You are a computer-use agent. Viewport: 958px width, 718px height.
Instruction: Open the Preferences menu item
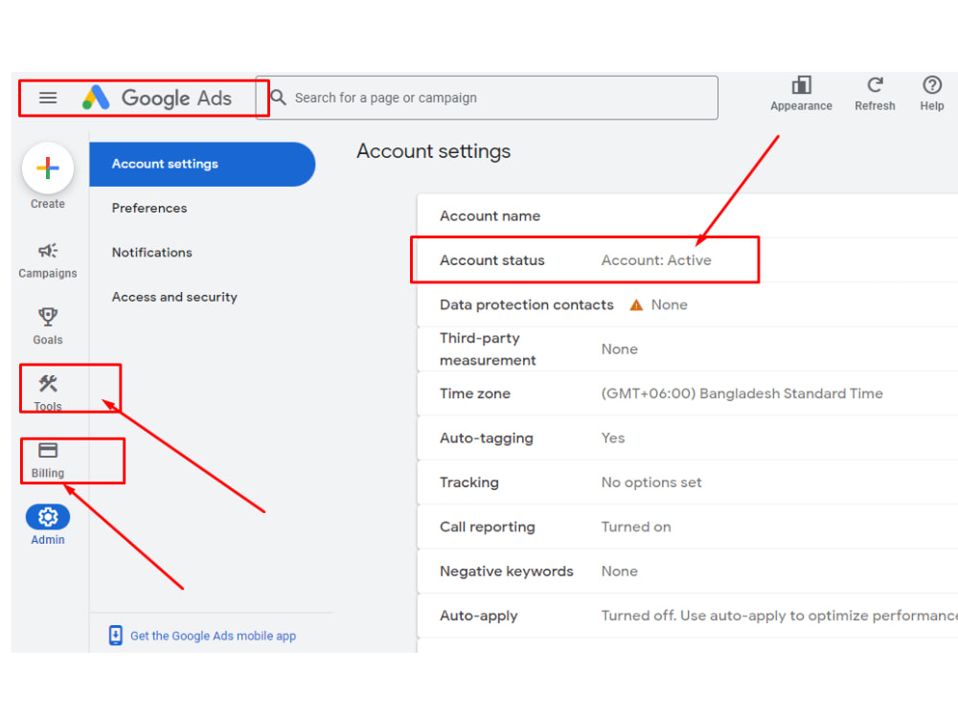(x=149, y=208)
